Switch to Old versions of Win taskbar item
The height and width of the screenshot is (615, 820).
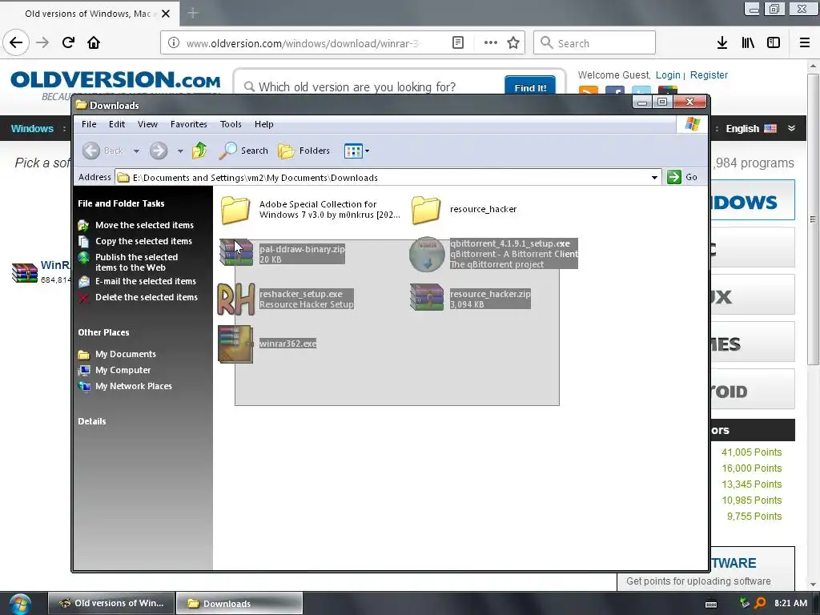click(x=111, y=604)
